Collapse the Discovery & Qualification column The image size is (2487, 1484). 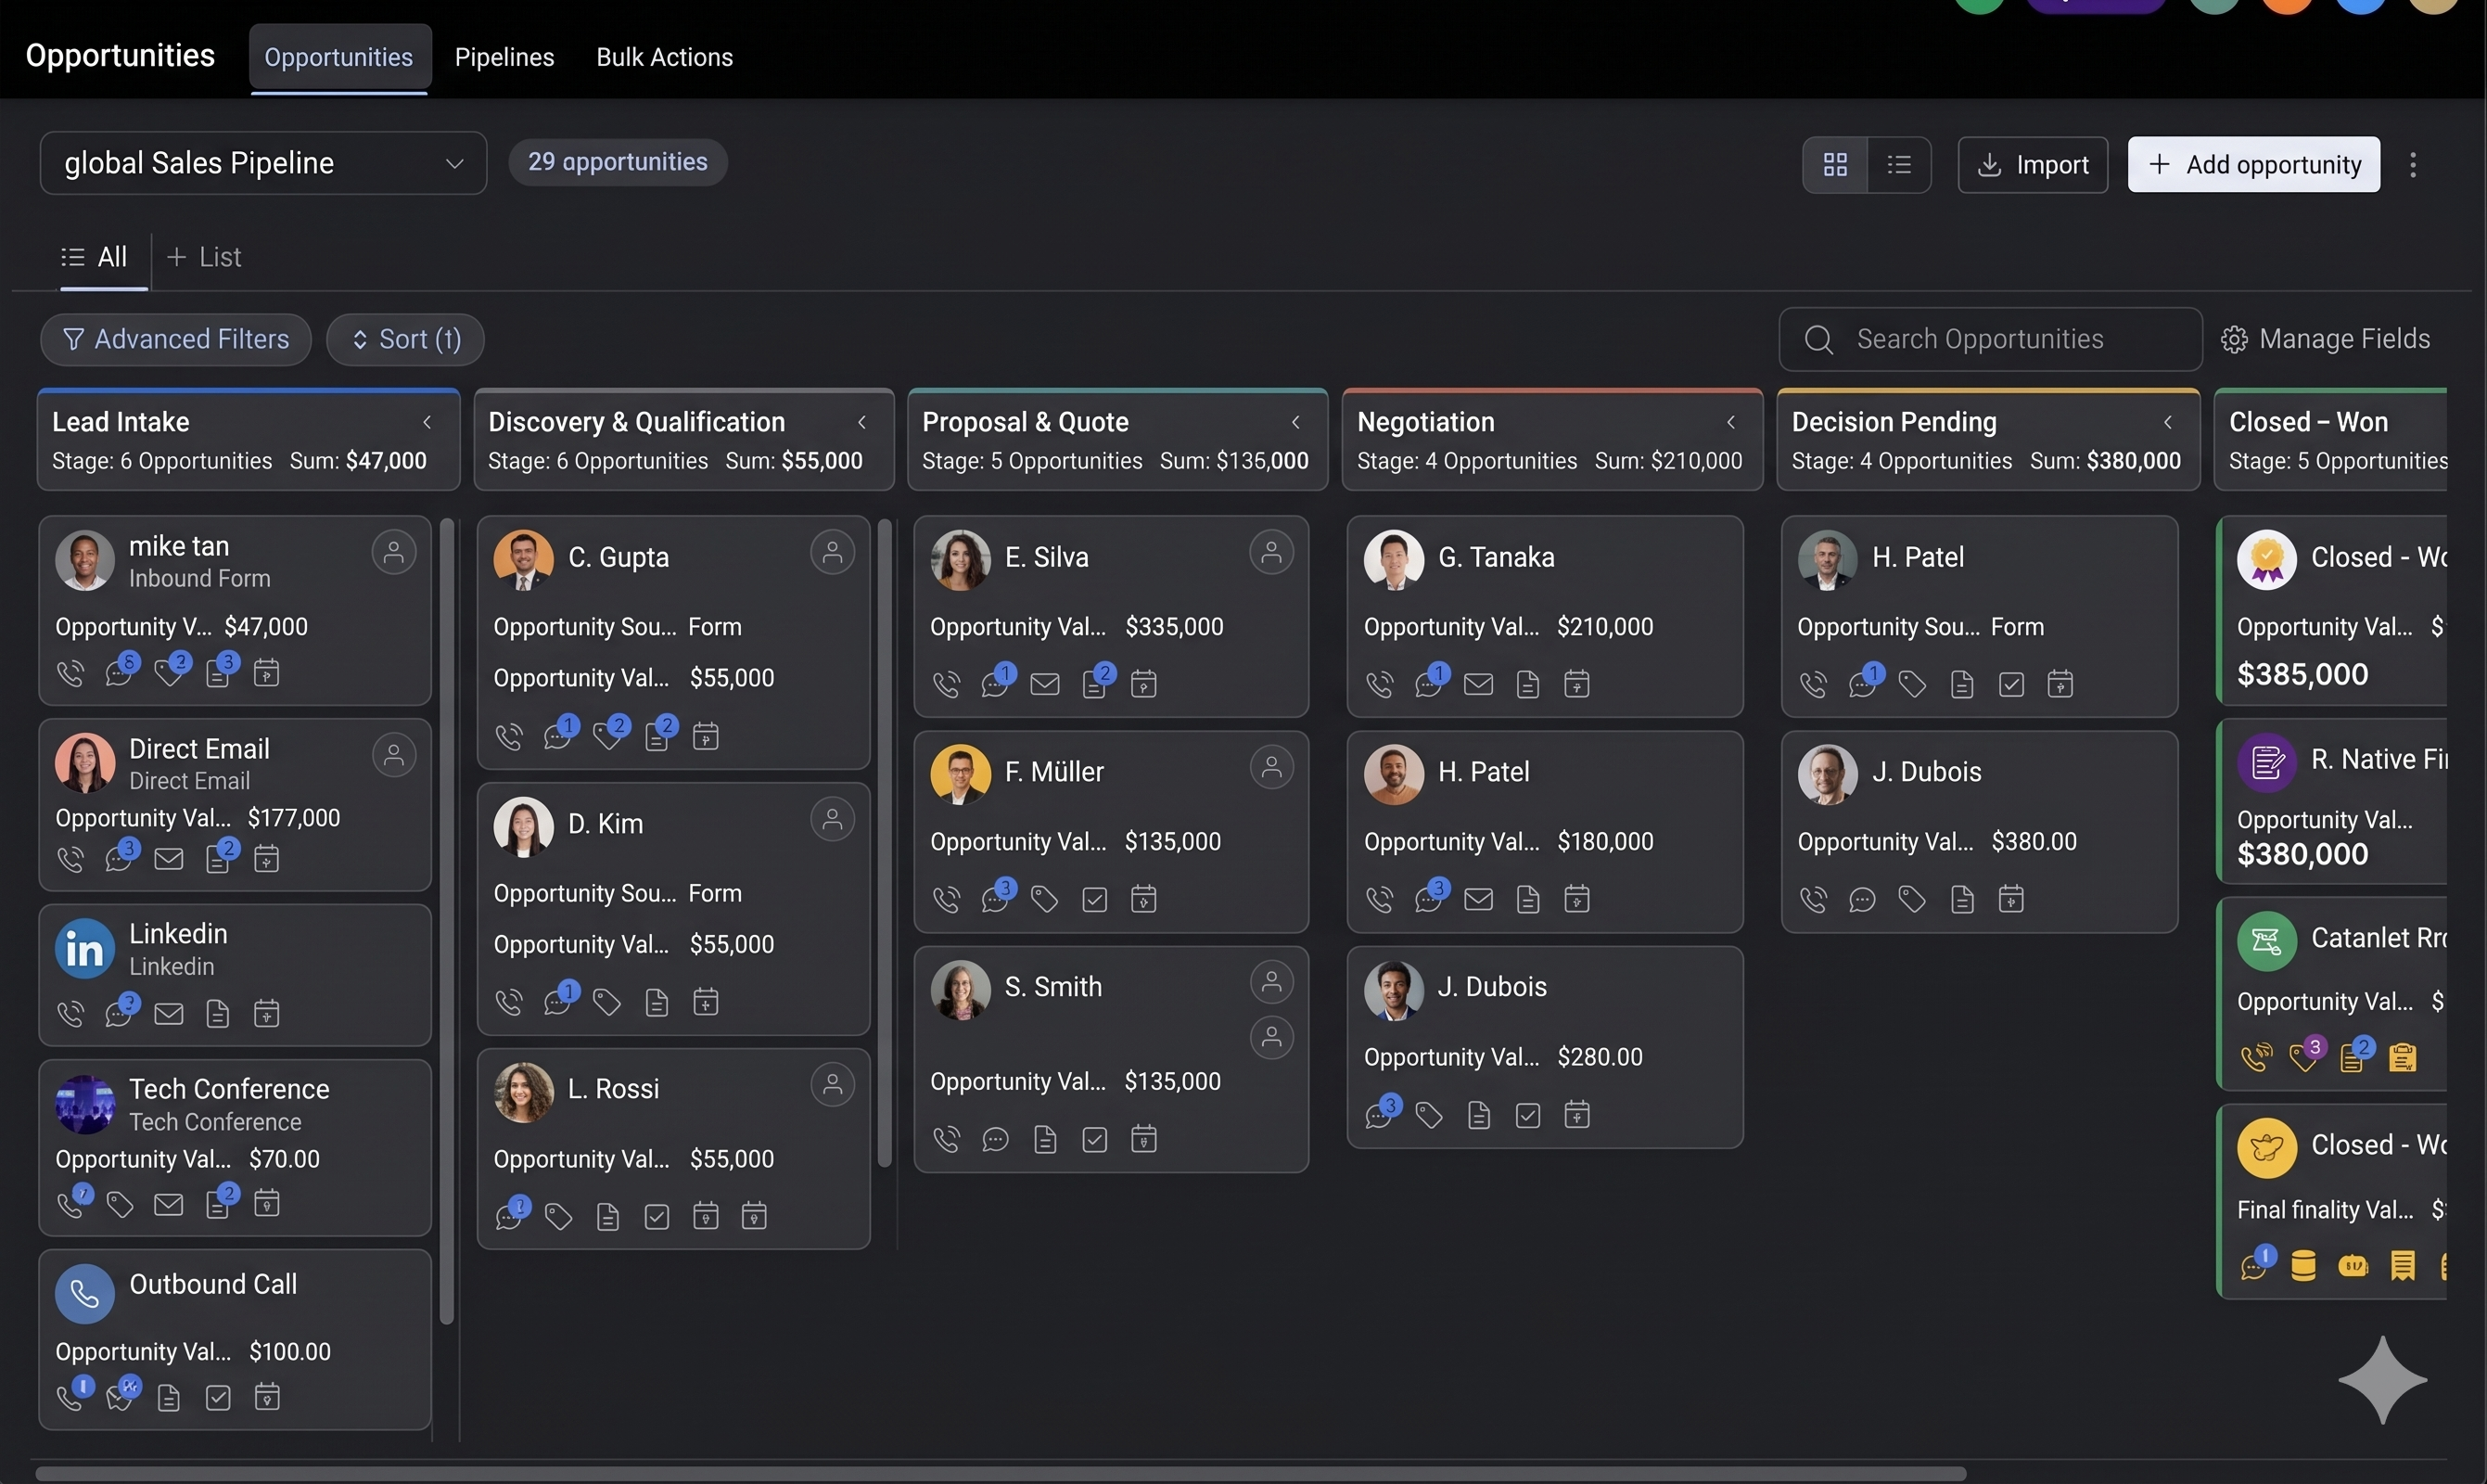point(861,423)
